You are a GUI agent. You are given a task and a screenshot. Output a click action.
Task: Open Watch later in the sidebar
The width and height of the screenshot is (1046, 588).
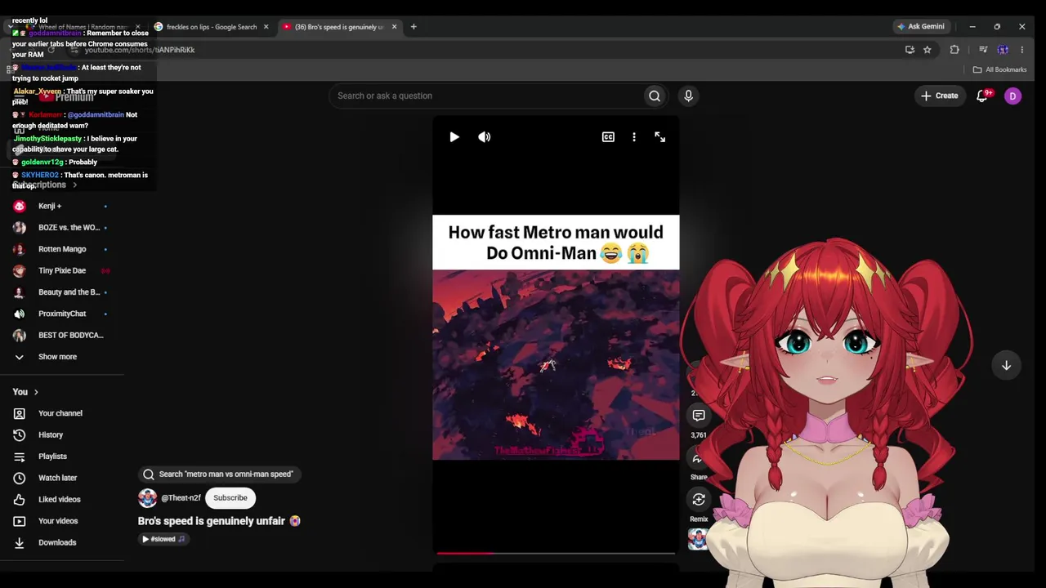click(57, 478)
